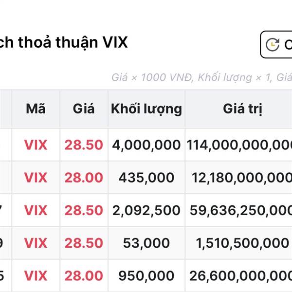Click the Giá column header

click(84, 109)
